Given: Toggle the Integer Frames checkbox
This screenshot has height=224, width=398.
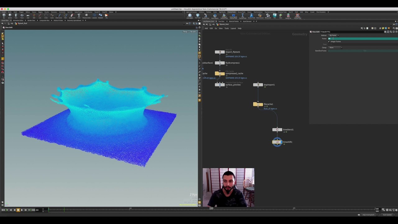Looking at the screenshot, I should [x=329, y=41].
